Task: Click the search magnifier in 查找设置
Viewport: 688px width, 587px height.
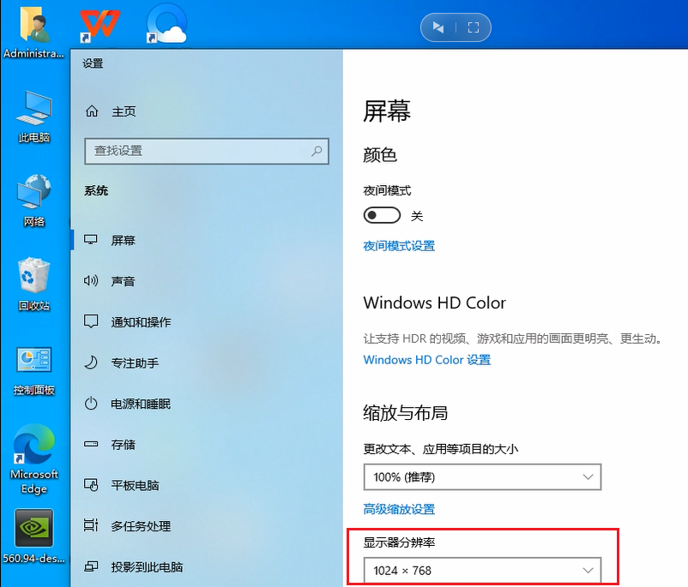Action: click(317, 151)
